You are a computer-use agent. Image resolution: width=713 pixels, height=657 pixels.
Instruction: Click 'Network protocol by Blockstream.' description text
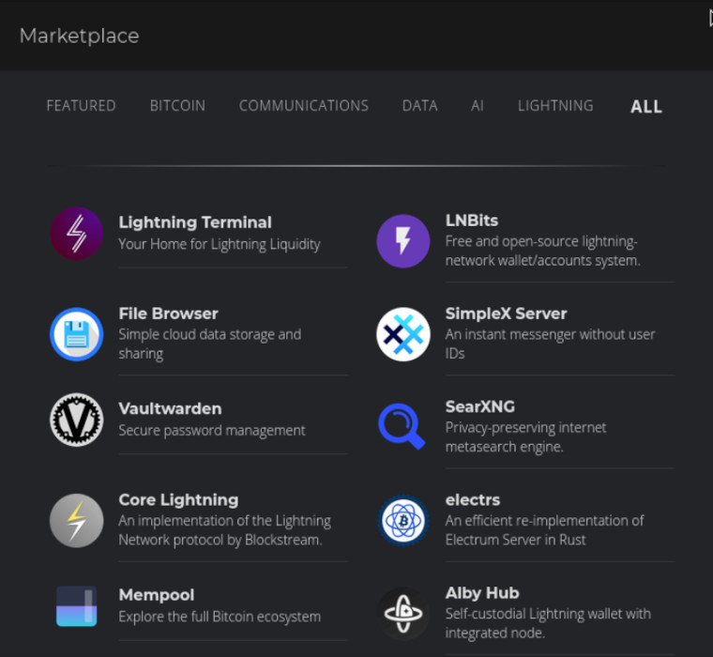(x=220, y=540)
